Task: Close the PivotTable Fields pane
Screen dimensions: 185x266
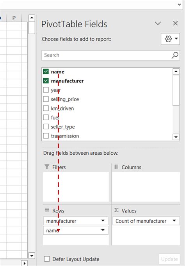Action: 175,23
